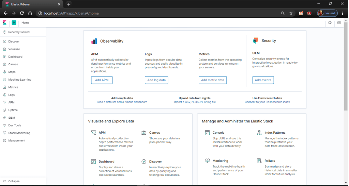Click the Home breadcrumb
349x186 pixels.
tap(25, 23)
